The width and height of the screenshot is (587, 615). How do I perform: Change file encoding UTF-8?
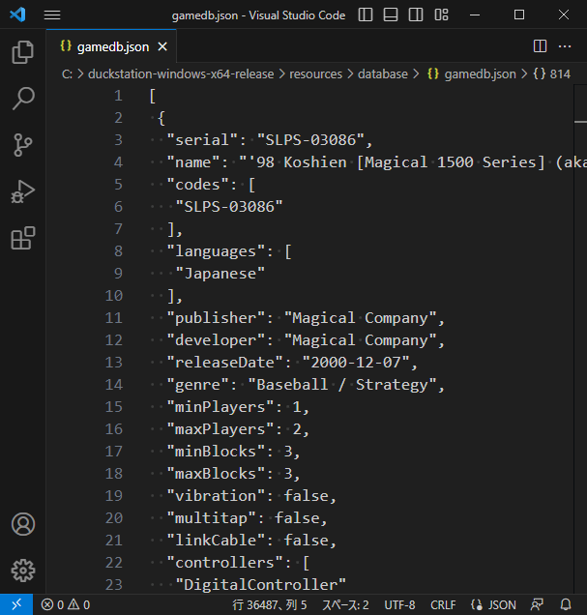[x=399, y=604]
